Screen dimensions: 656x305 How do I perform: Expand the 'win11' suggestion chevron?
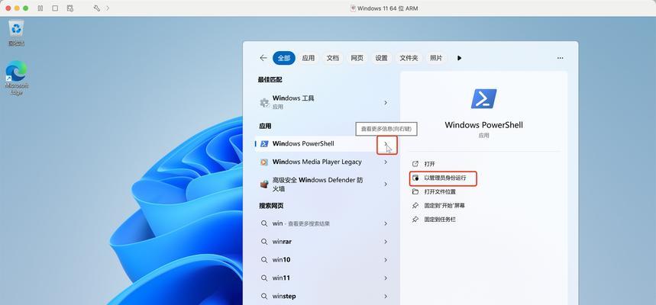pos(386,278)
